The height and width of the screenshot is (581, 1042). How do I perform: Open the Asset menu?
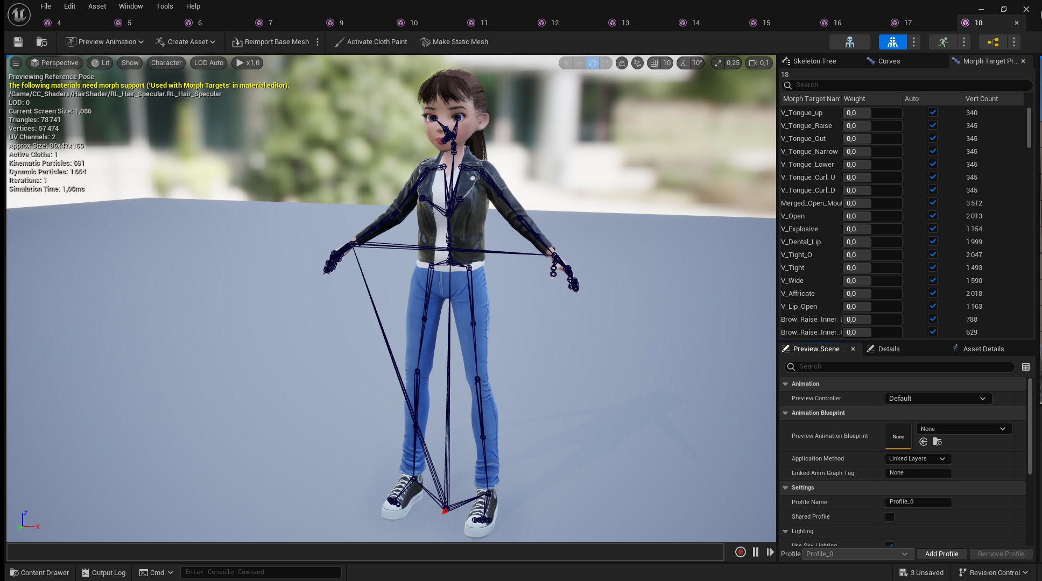(97, 6)
